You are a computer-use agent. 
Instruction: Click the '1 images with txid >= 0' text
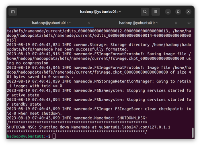coord(36,86)
